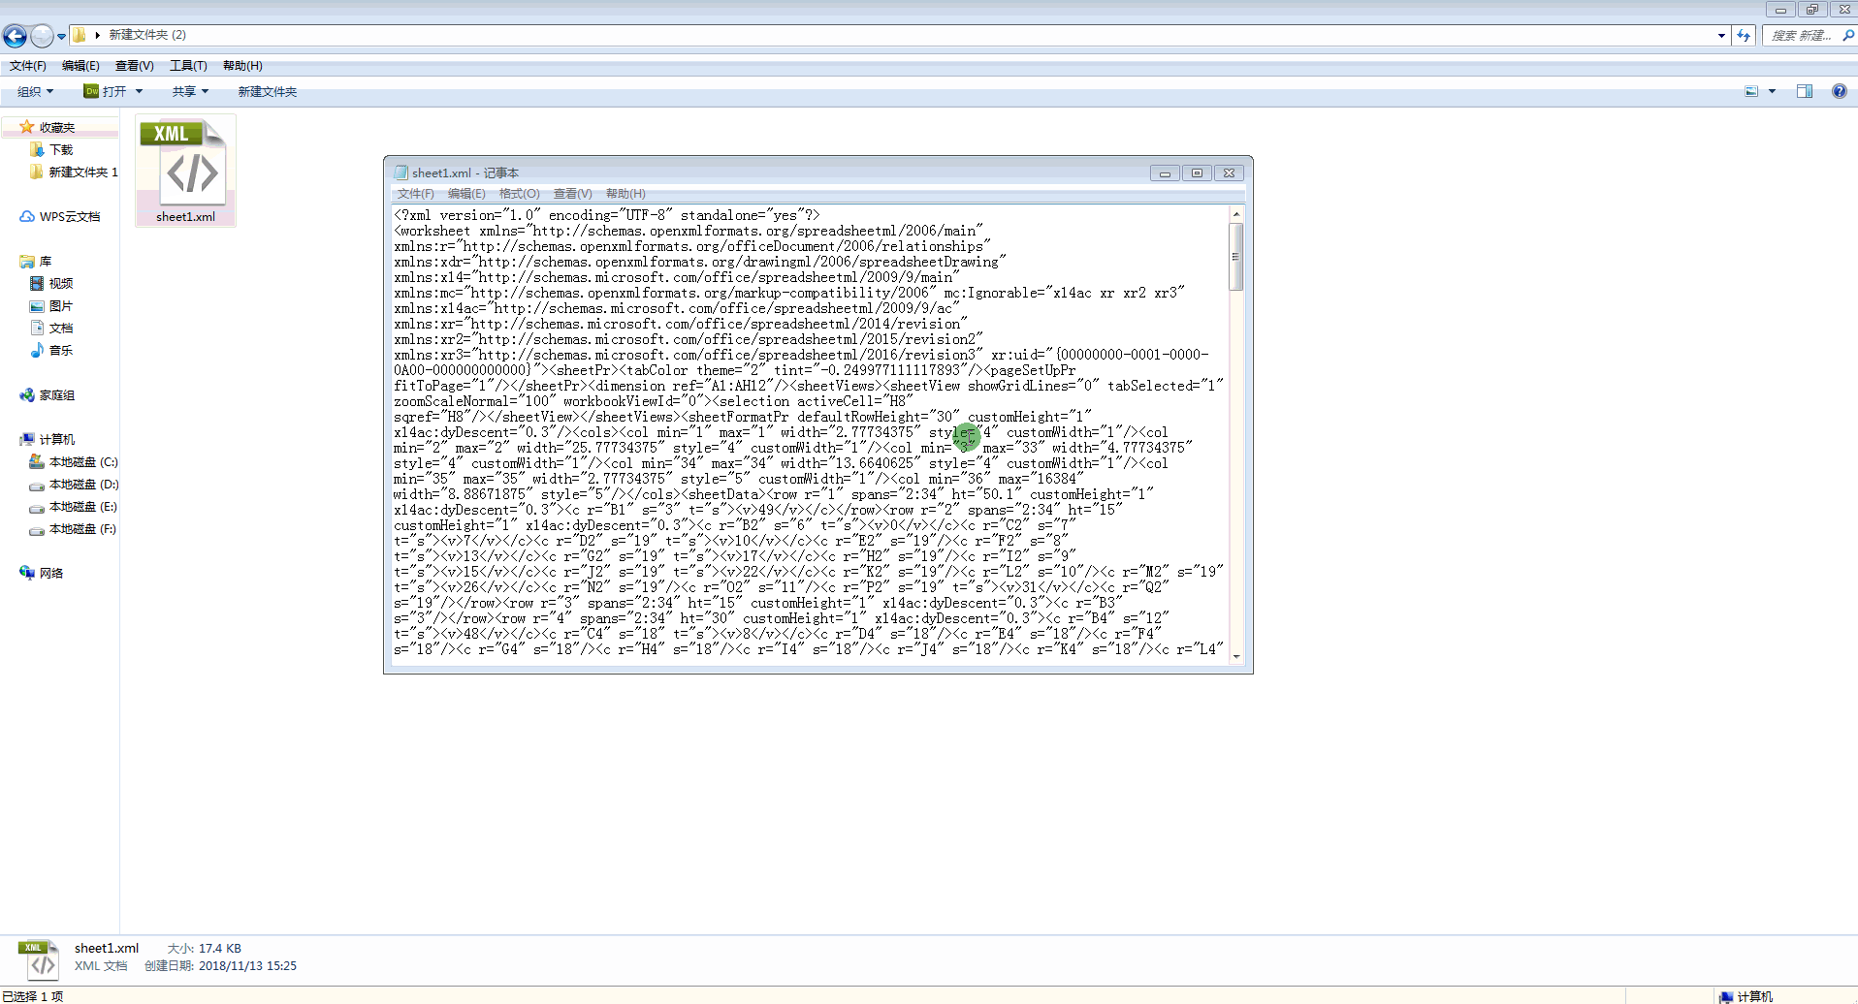The height and width of the screenshot is (1004, 1858).
Task: Minimize the Notepad window
Action: pyautogui.click(x=1165, y=173)
